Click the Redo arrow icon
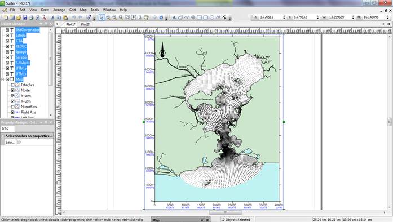Screen dimensions: 393x222 [81, 17]
